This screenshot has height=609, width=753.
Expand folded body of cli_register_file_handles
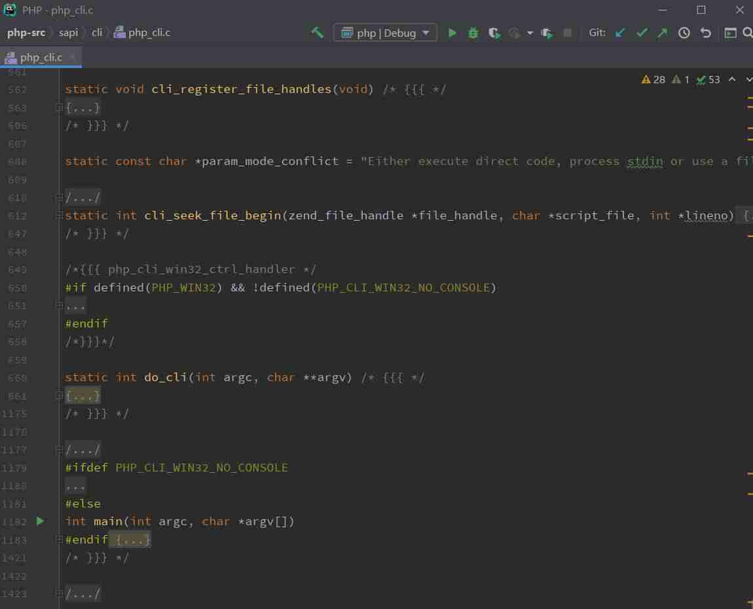click(83, 107)
